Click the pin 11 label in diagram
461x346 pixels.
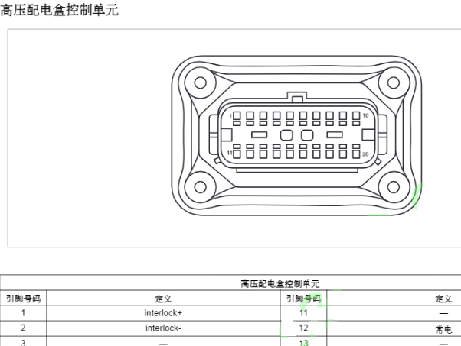point(230,153)
